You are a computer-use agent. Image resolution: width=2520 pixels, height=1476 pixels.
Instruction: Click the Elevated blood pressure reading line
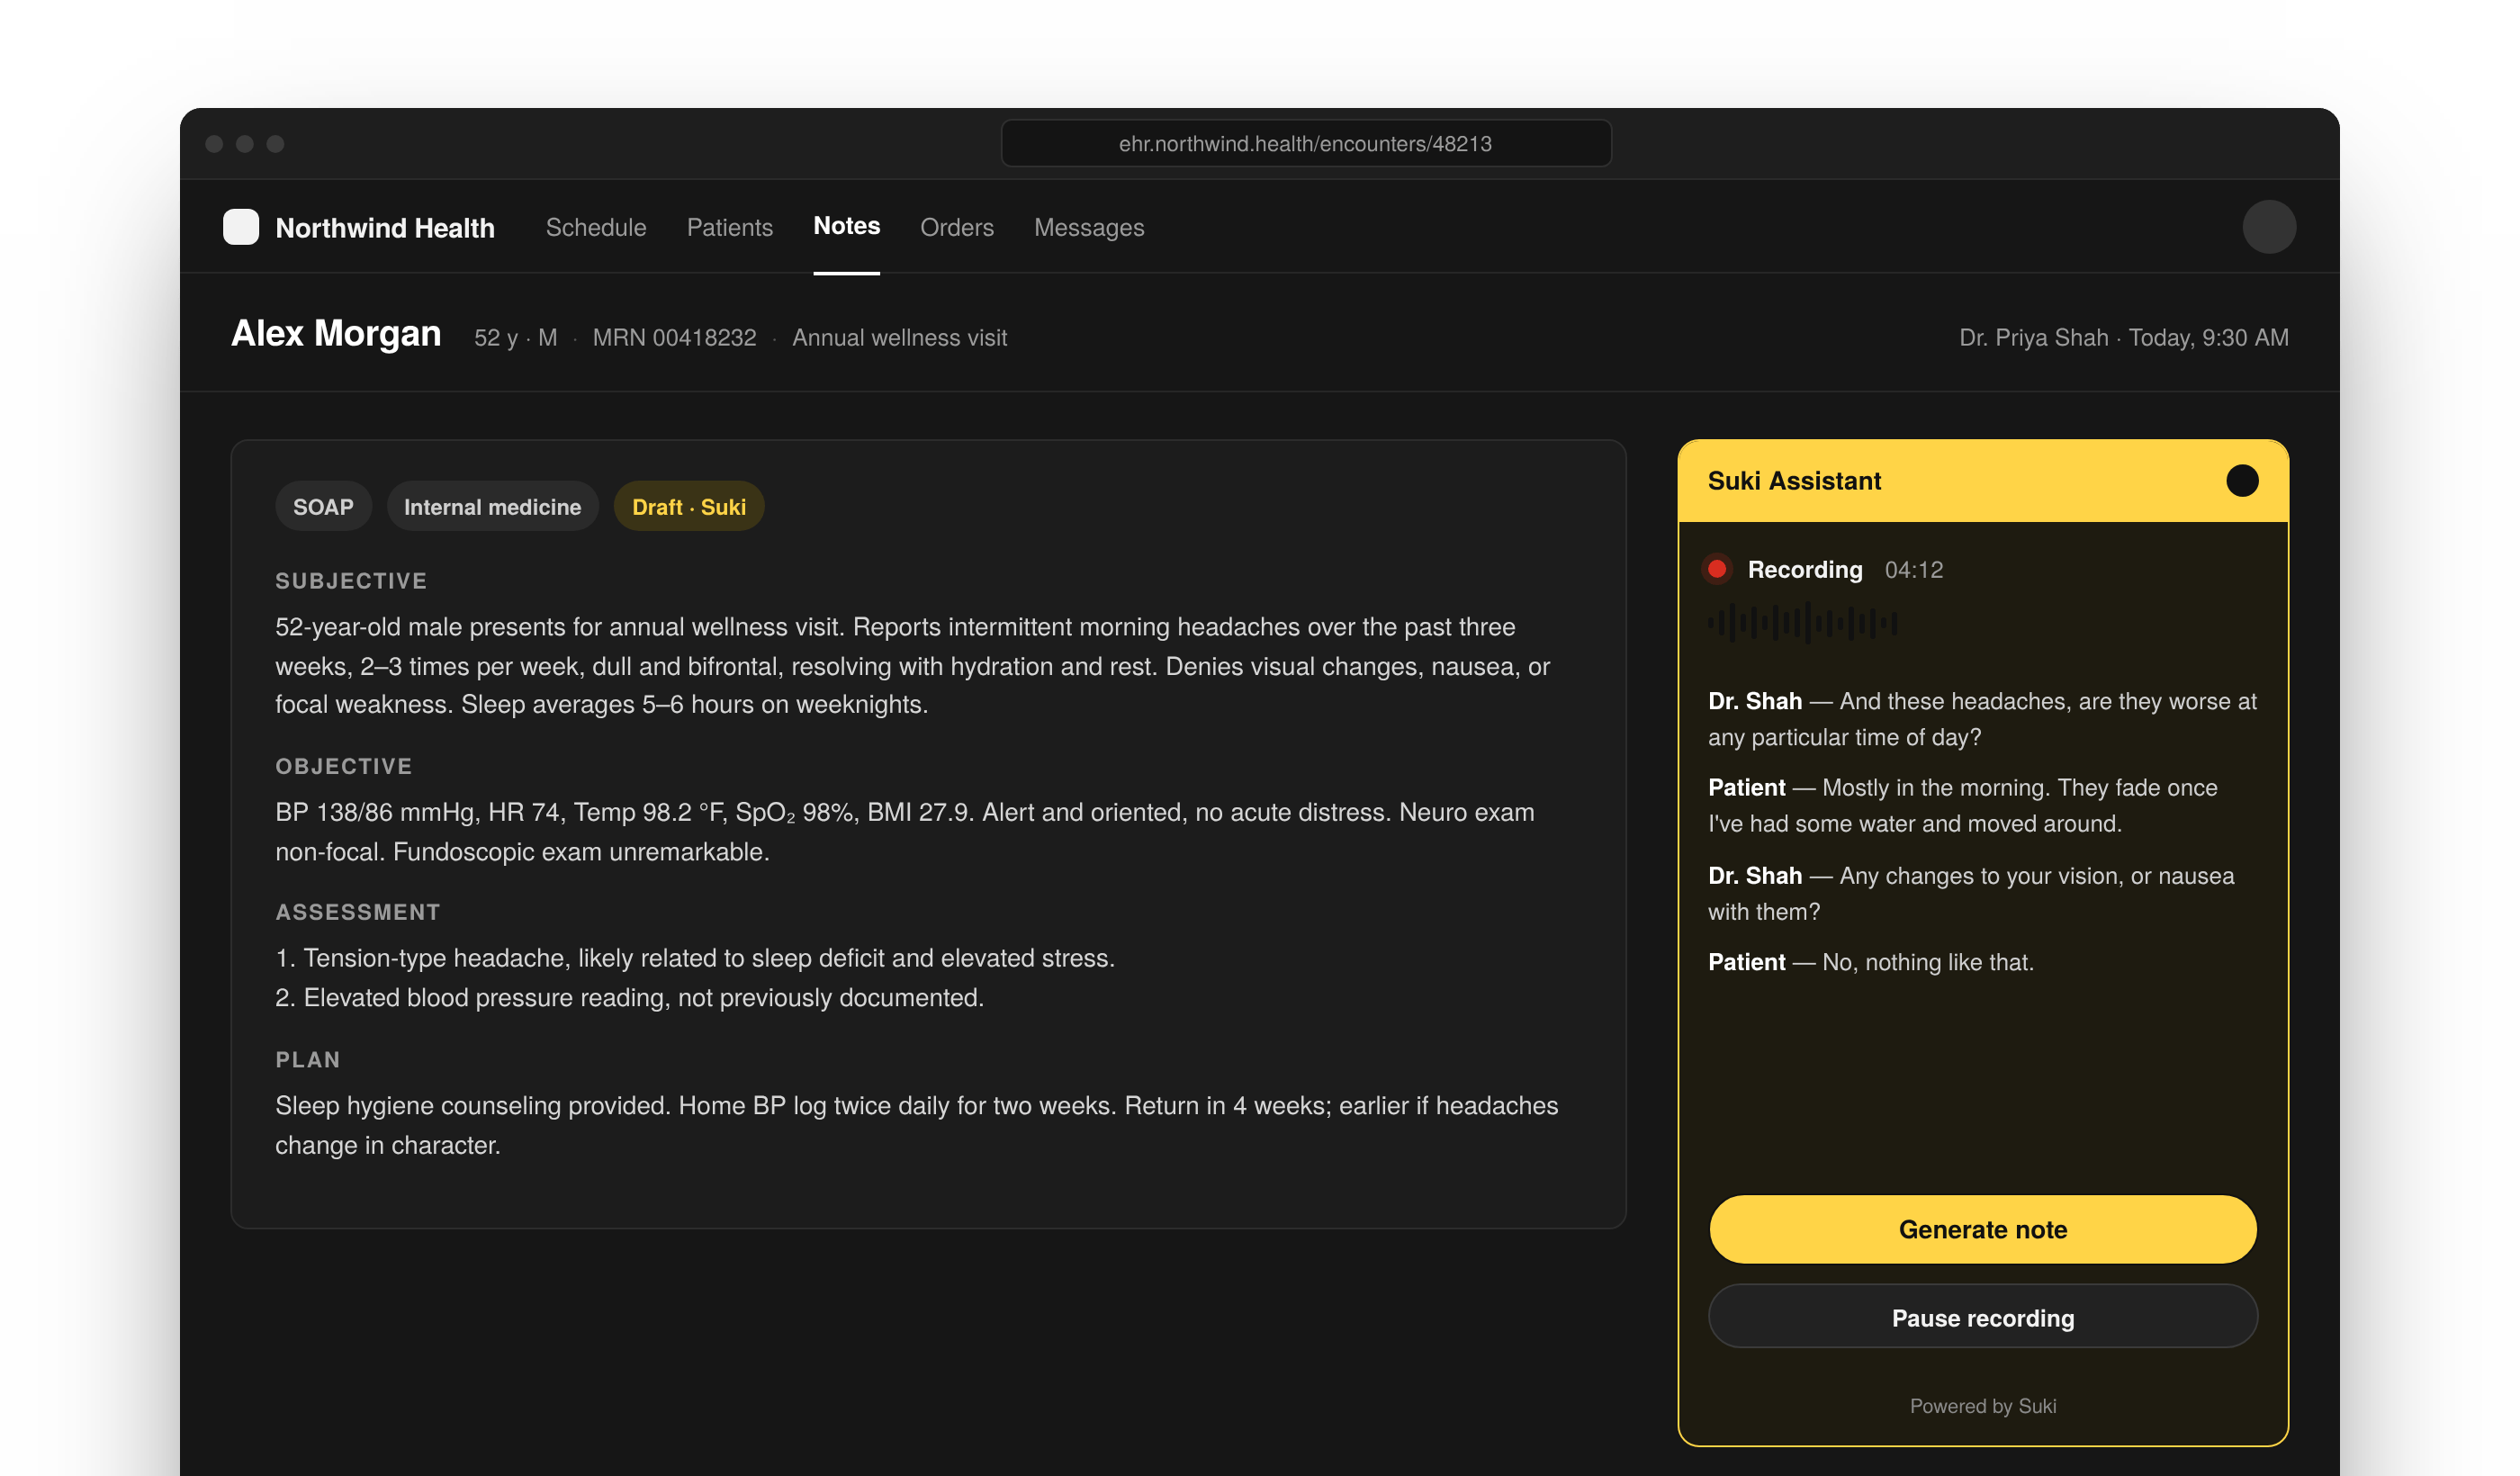point(629,997)
